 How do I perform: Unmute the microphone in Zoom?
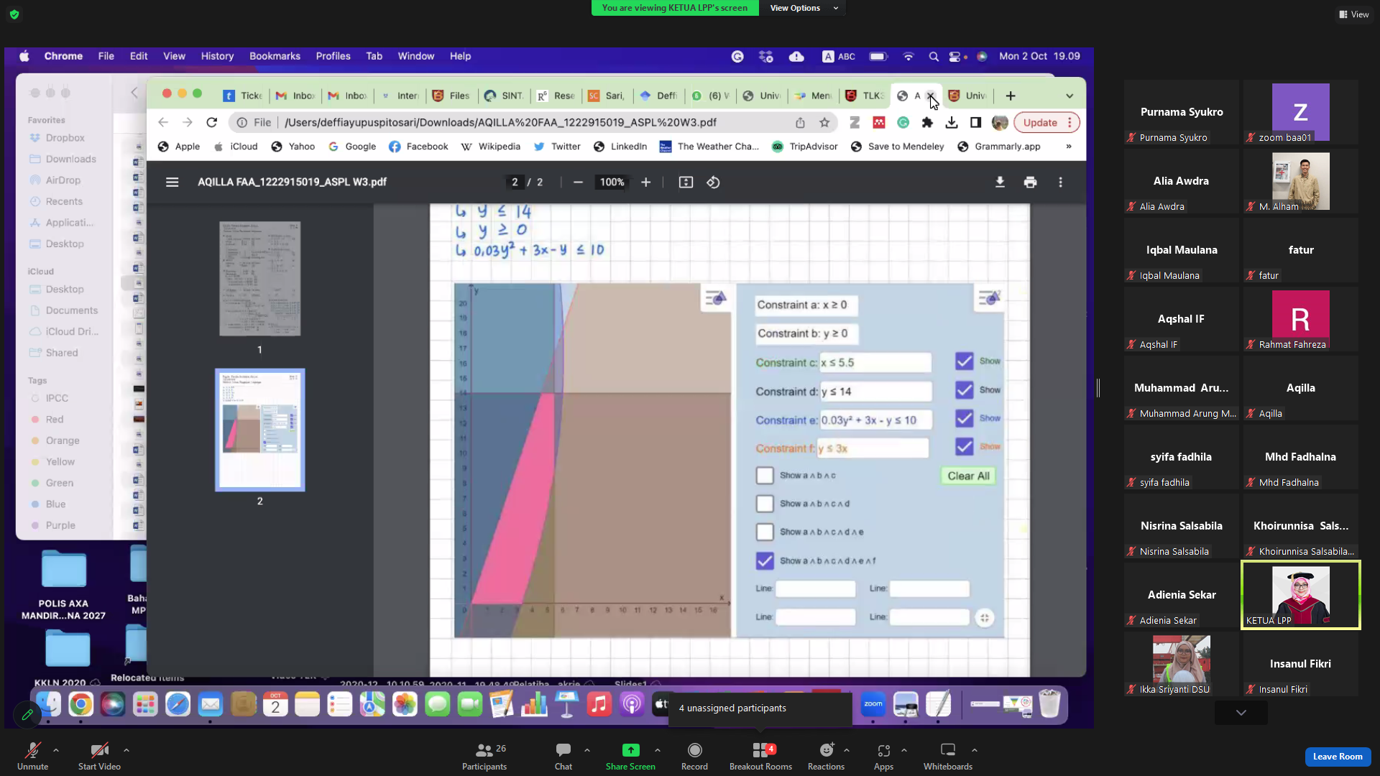click(x=32, y=756)
